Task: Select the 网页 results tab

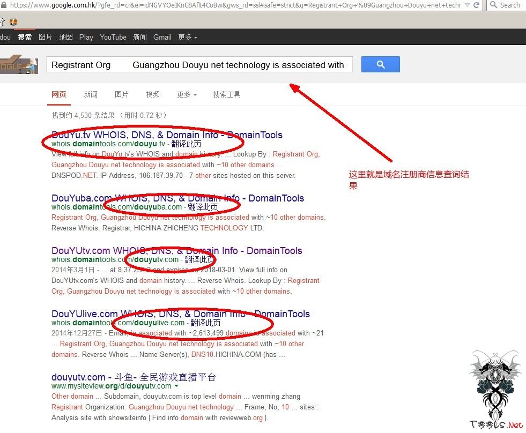Action: click(x=58, y=94)
